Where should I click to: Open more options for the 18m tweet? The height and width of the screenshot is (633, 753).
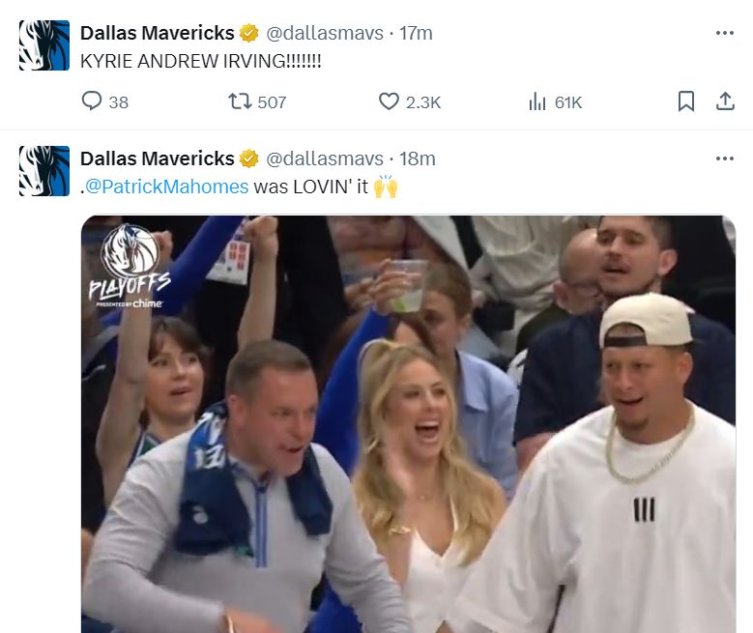725,158
